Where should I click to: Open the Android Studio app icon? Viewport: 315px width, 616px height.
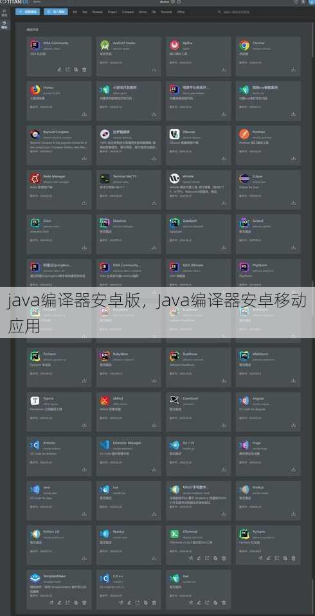[x=105, y=46]
